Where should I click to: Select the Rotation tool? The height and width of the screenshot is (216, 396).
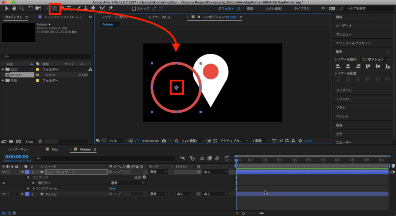pos(31,8)
